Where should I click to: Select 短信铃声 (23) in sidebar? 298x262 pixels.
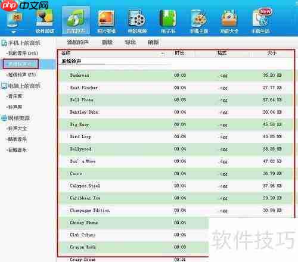(21, 74)
